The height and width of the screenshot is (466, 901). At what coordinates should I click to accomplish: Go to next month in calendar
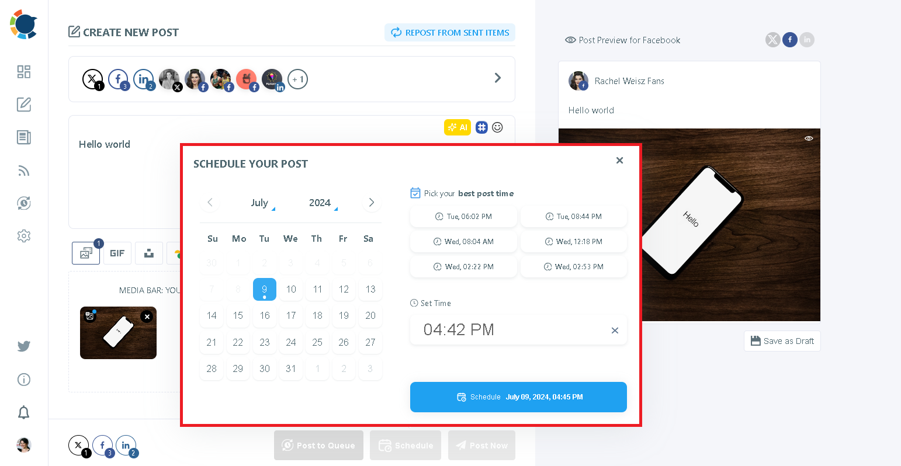372,203
